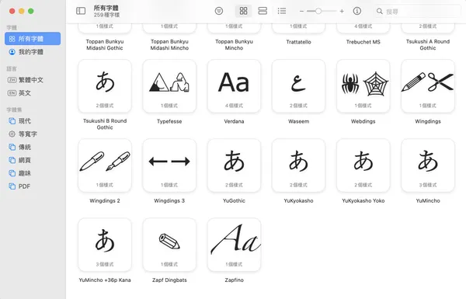Click the EN badge icon
466x299 pixels.
pos(12,92)
